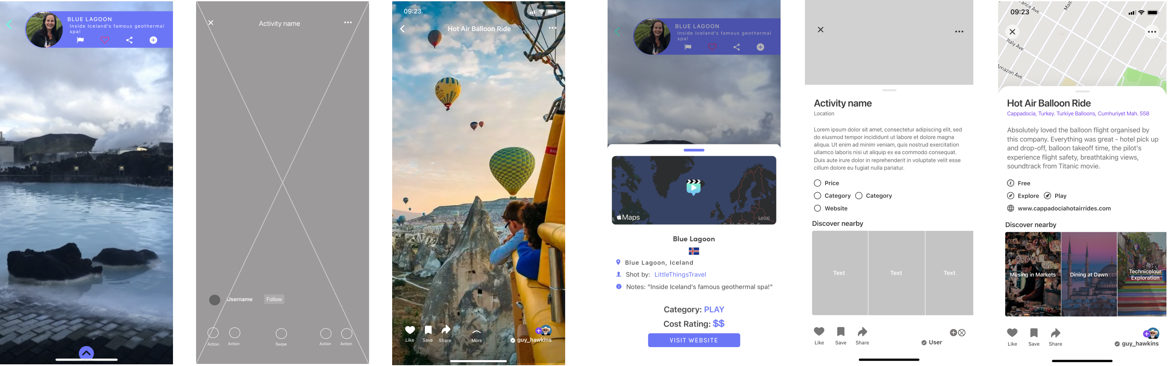Select the Website radio option
The height and width of the screenshot is (366, 1174).
(x=817, y=209)
